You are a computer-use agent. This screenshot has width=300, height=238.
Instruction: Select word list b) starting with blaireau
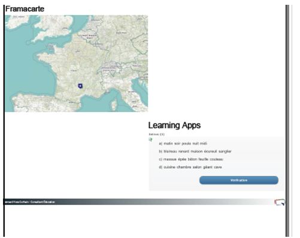pos(195,151)
